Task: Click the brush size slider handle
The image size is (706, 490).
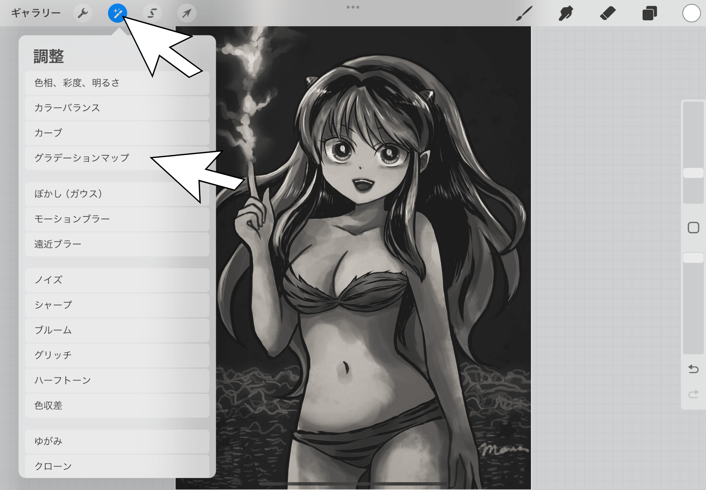Action: pyautogui.click(x=693, y=173)
